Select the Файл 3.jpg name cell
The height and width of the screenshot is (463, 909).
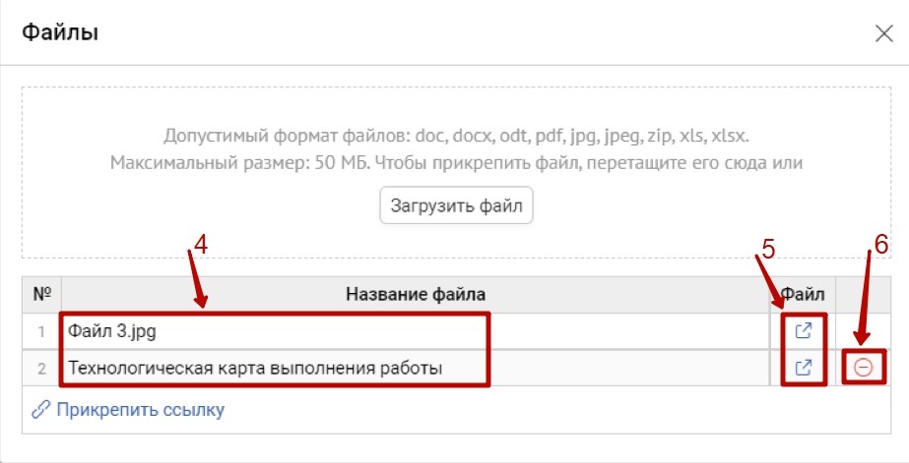276,331
